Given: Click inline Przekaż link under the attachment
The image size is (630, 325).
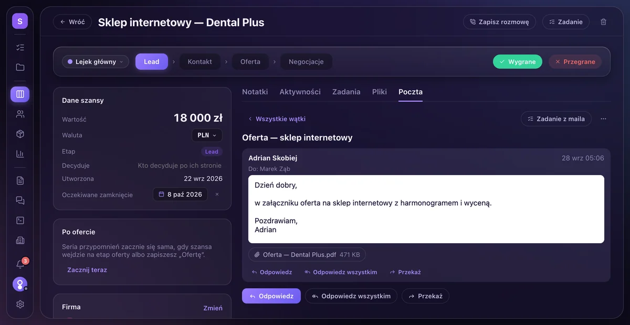Looking at the screenshot, I should 405,273.
